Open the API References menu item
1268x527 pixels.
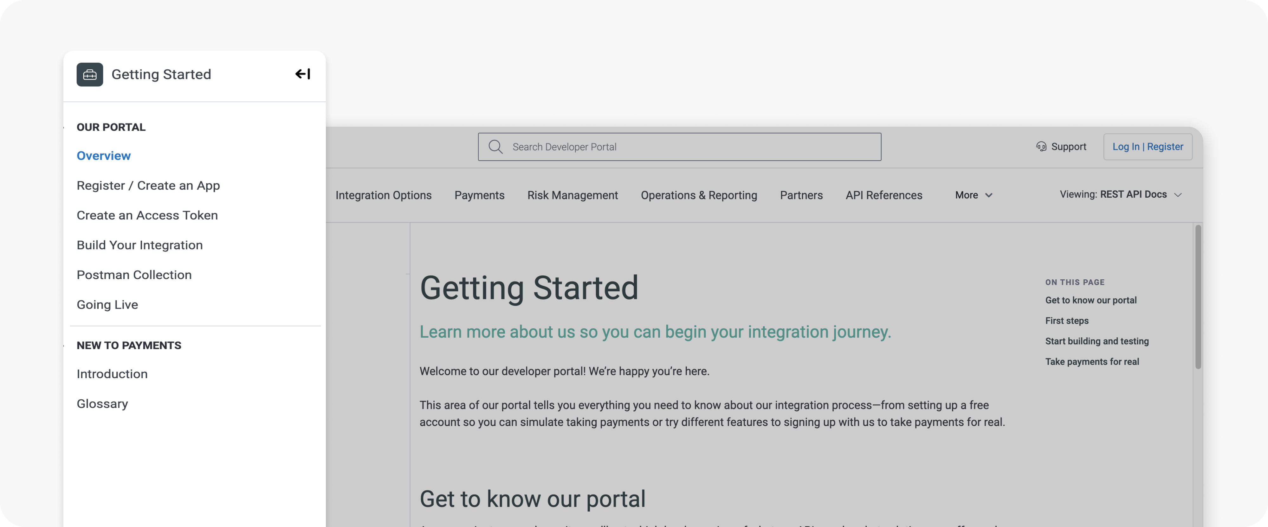coord(883,195)
